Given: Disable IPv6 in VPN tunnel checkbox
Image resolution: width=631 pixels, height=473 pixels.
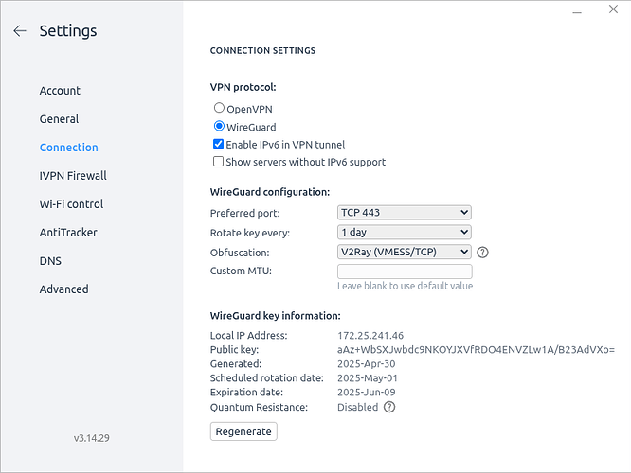Looking at the screenshot, I should [x=218, y=144].
